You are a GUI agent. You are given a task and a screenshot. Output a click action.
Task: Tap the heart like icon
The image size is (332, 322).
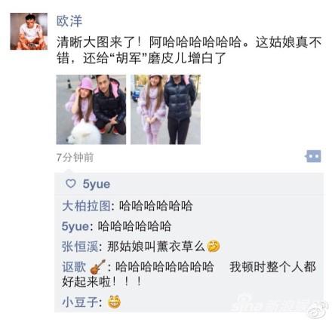coord(71,183)
